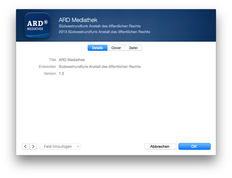
Task: Click header copyright line starting with 2013
Action: click(104, 32)
